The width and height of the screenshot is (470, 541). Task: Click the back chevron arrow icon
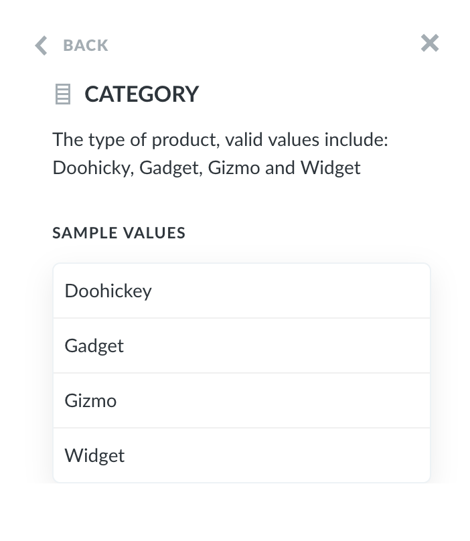point(42,46)
